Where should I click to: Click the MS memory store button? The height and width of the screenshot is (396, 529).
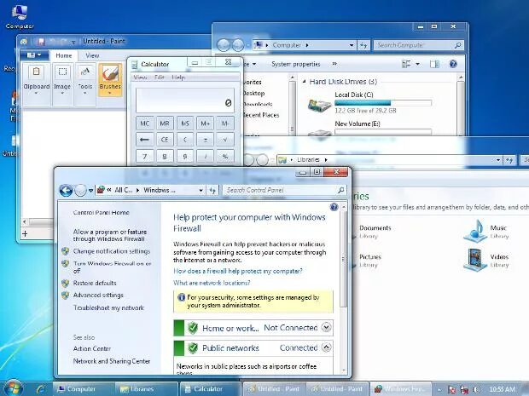tap(185, 123)
